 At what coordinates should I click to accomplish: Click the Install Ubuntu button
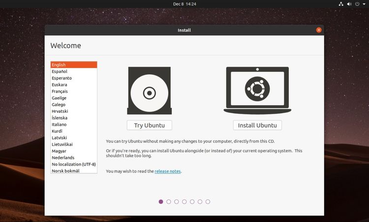257,125
